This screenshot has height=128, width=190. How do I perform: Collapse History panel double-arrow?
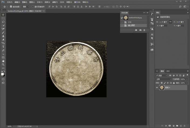coord(144,13)
